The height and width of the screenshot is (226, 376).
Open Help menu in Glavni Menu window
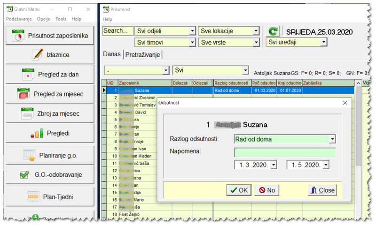pyautogui.click(x=76, y=19)
